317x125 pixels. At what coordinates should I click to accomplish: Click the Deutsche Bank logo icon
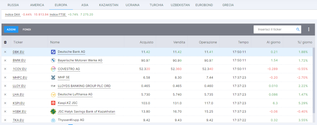click(x=53, y=52)
